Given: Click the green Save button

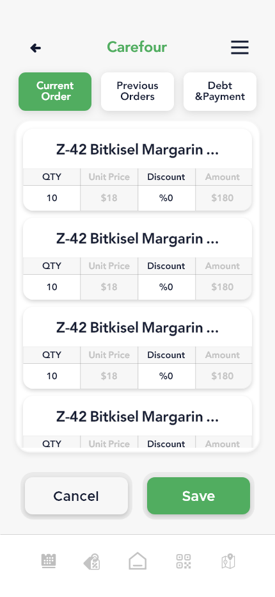Looking at the screenshot, I should click(x=198, y=496).
